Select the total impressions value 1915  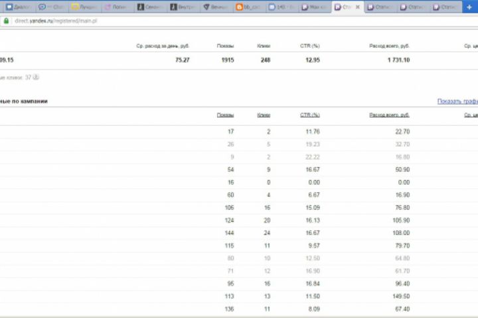[x=228, y=60]
